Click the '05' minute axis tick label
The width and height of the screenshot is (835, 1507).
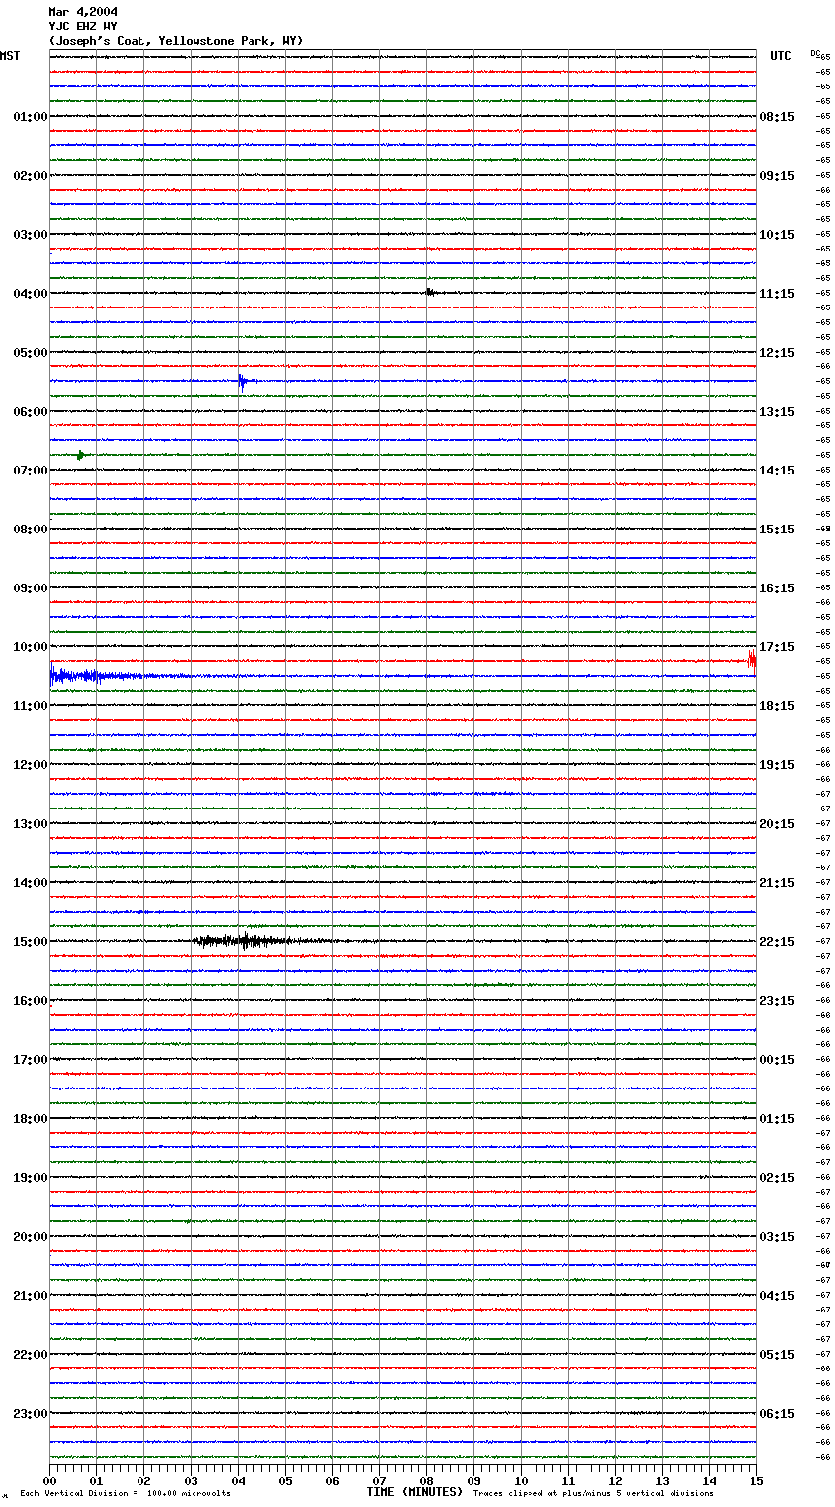286,1481
